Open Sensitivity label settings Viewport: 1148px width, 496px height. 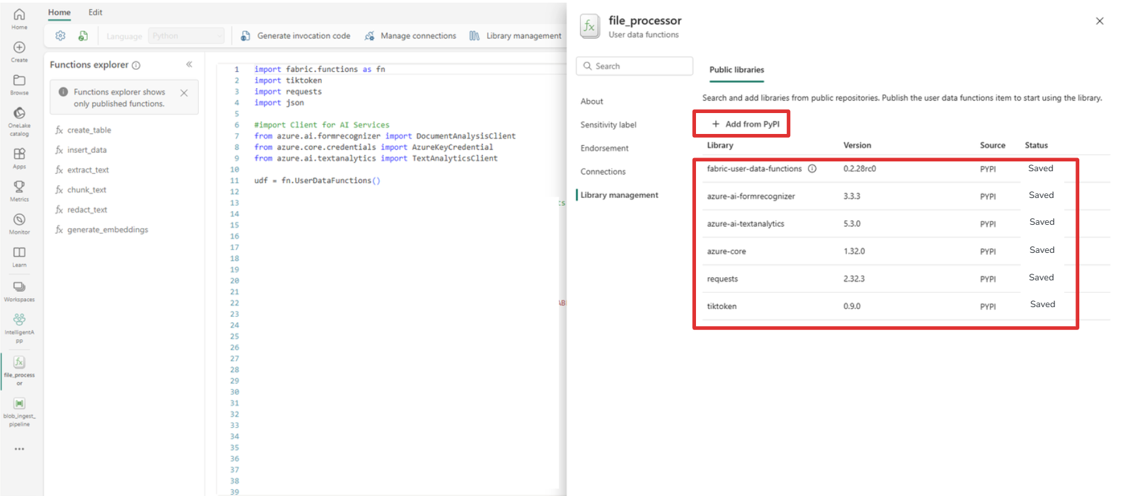tap(608, 125)
